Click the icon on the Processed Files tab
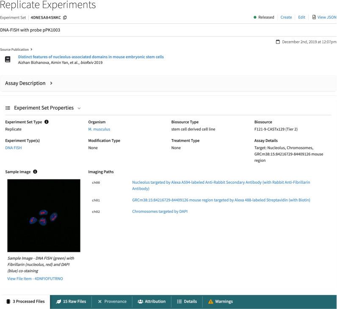Screen dimensions: 337x309 coord(8,301)
